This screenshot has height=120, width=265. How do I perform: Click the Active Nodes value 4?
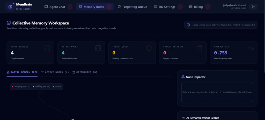coord(63,53)
